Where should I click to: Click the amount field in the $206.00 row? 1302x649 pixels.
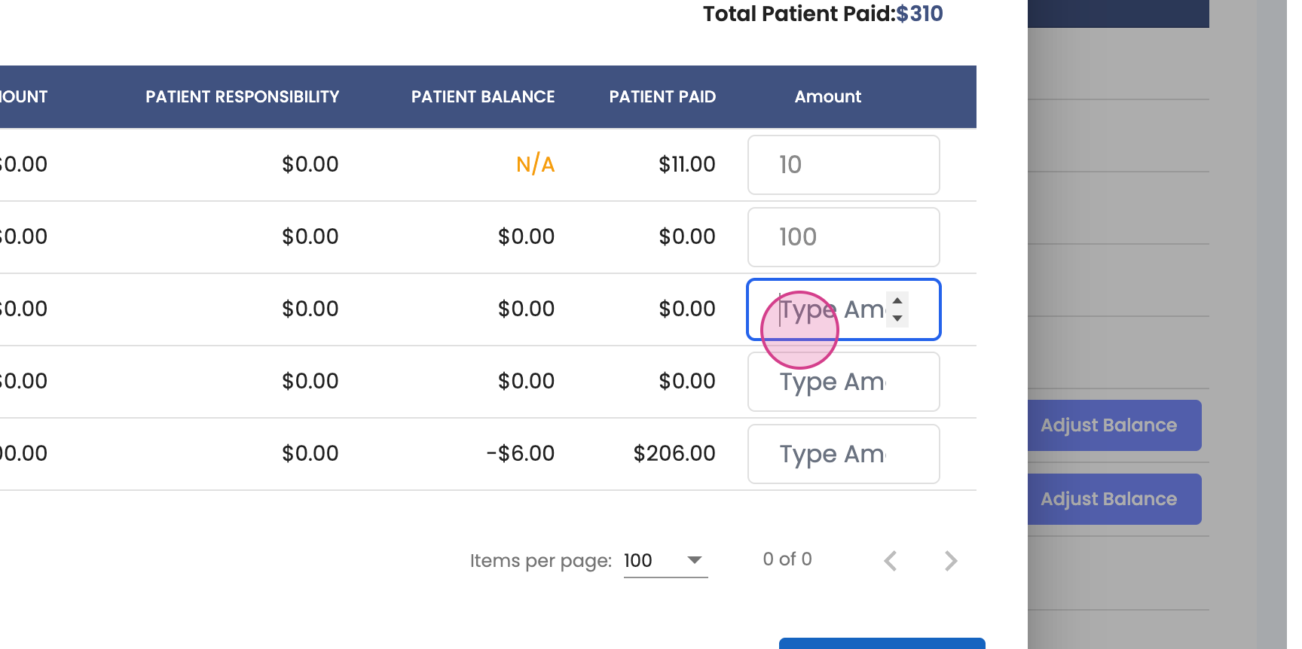point(843,454)
